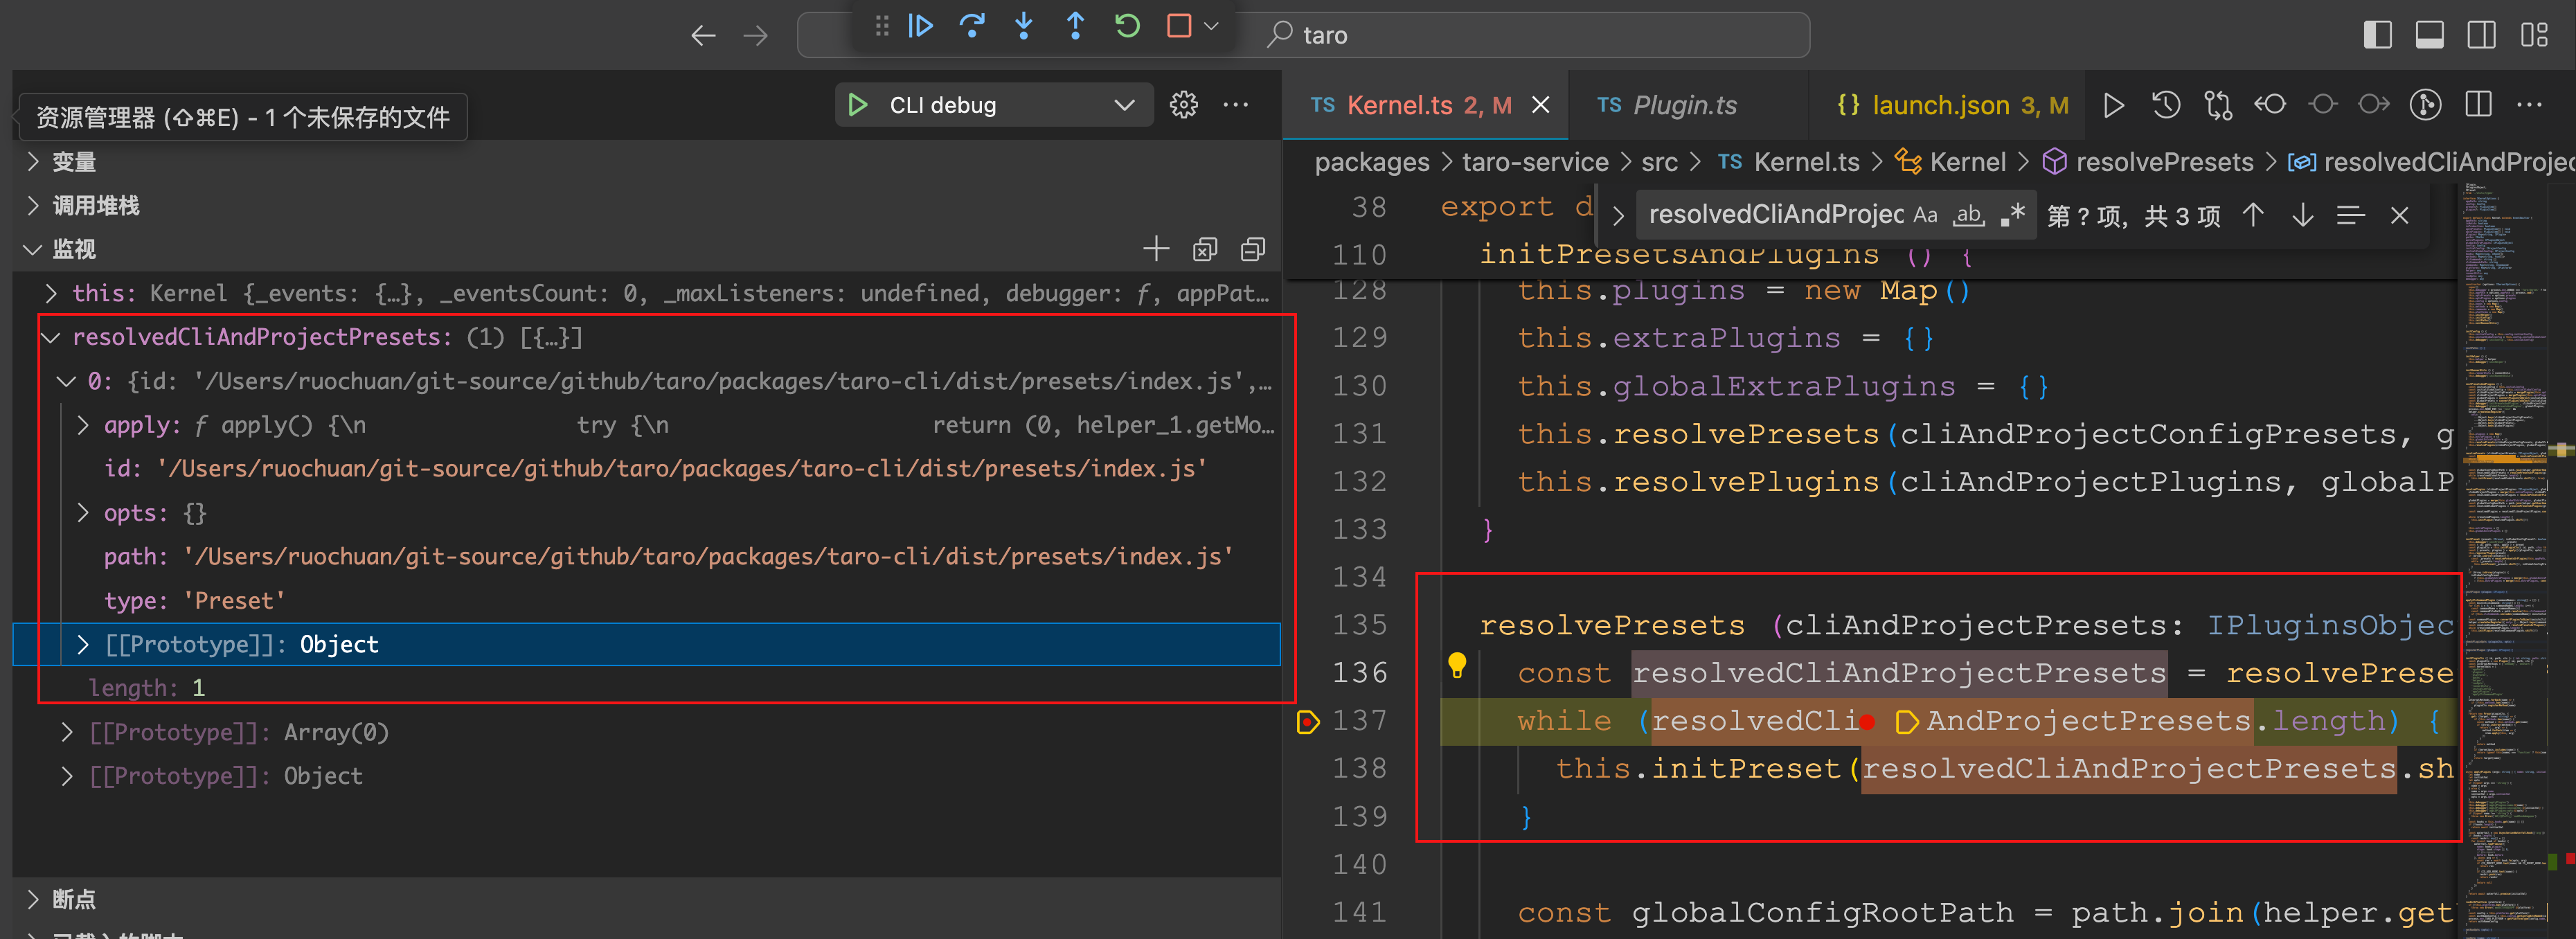This screenshot has height=939, width=2576.
Task: Click the 'length: 1' watch row
Action: 646,688
